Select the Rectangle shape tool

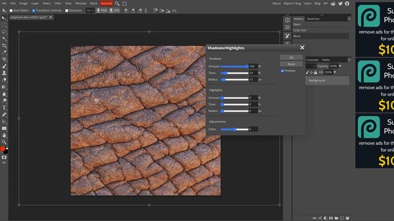[4, 128]
